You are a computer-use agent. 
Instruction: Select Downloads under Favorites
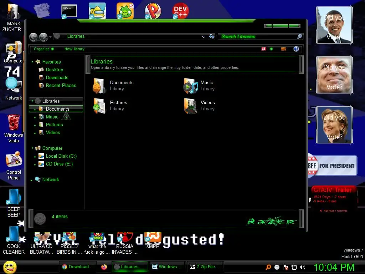(x=57, y=77)
